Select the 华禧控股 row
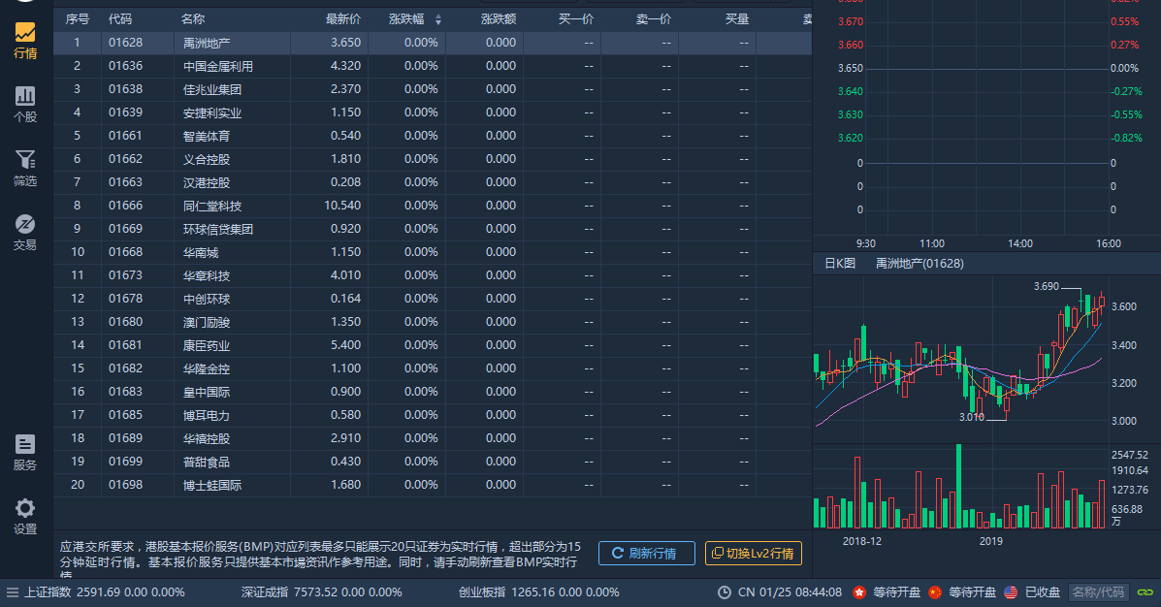Image resolution: width=1161 pixels, height=607 pixels. click(433, 438)
